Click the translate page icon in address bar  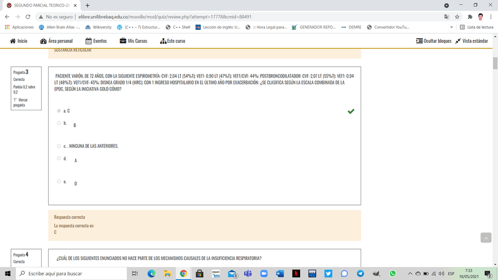tap(446, 17)
